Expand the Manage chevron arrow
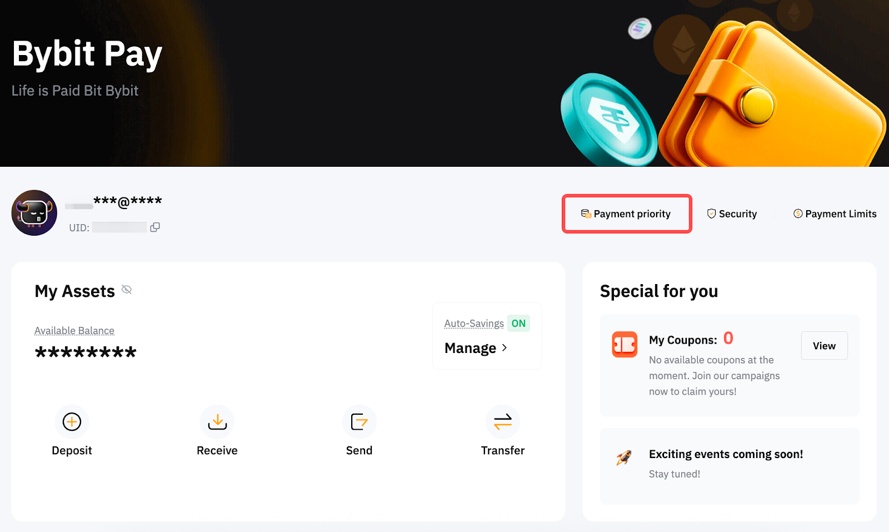 point(505,347)
